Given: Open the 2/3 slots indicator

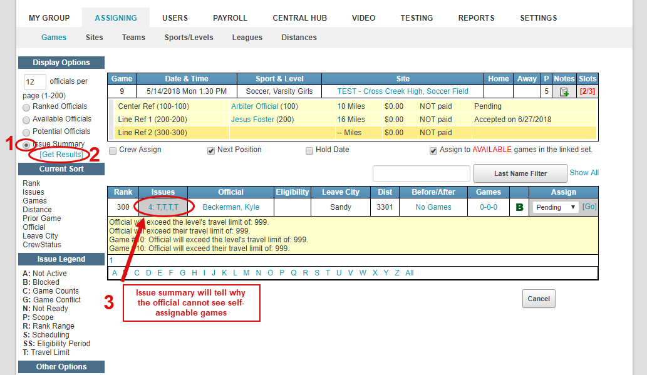Looking at the screenshot, I should 587,91.
